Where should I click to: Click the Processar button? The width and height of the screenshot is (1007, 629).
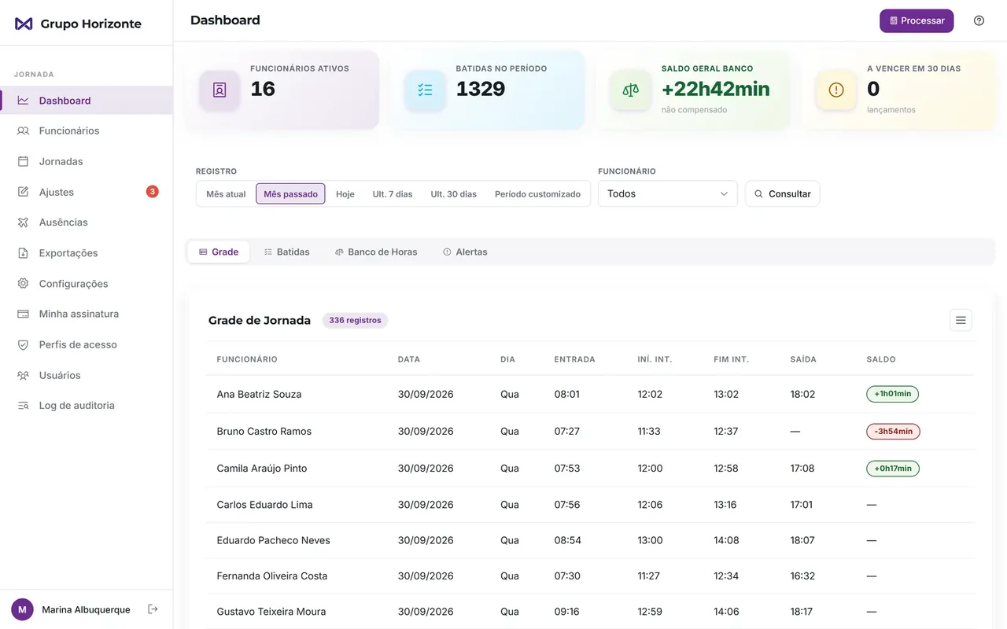coord(917,20)
